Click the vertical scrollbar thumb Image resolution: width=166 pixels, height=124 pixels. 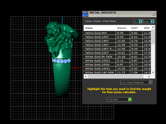click(153, 37)
